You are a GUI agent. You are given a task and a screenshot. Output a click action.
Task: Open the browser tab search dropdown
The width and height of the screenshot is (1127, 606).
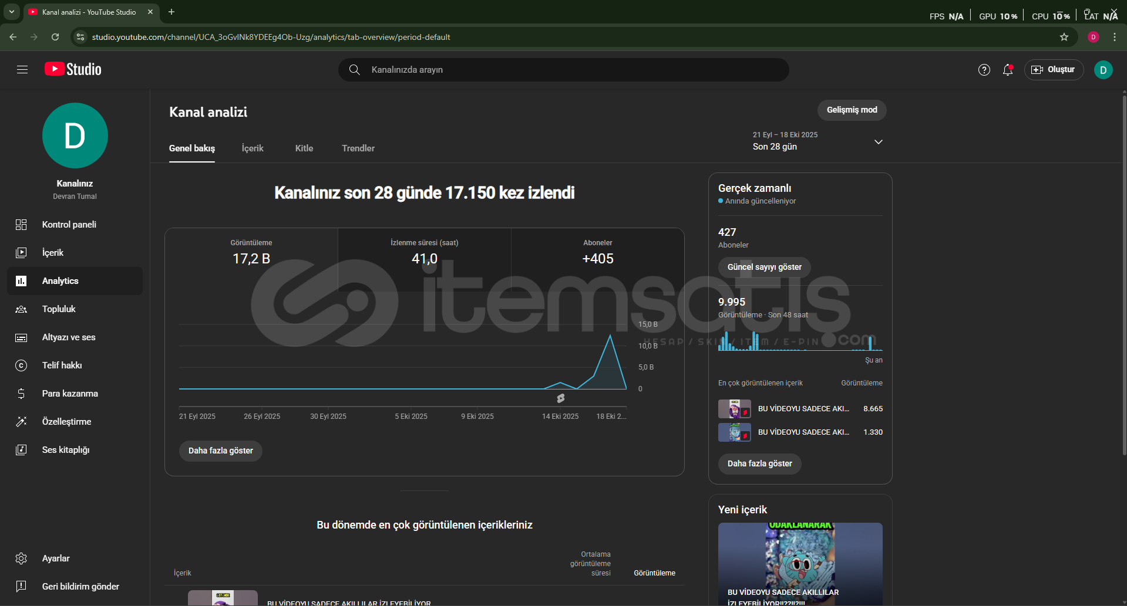point(11,12)
